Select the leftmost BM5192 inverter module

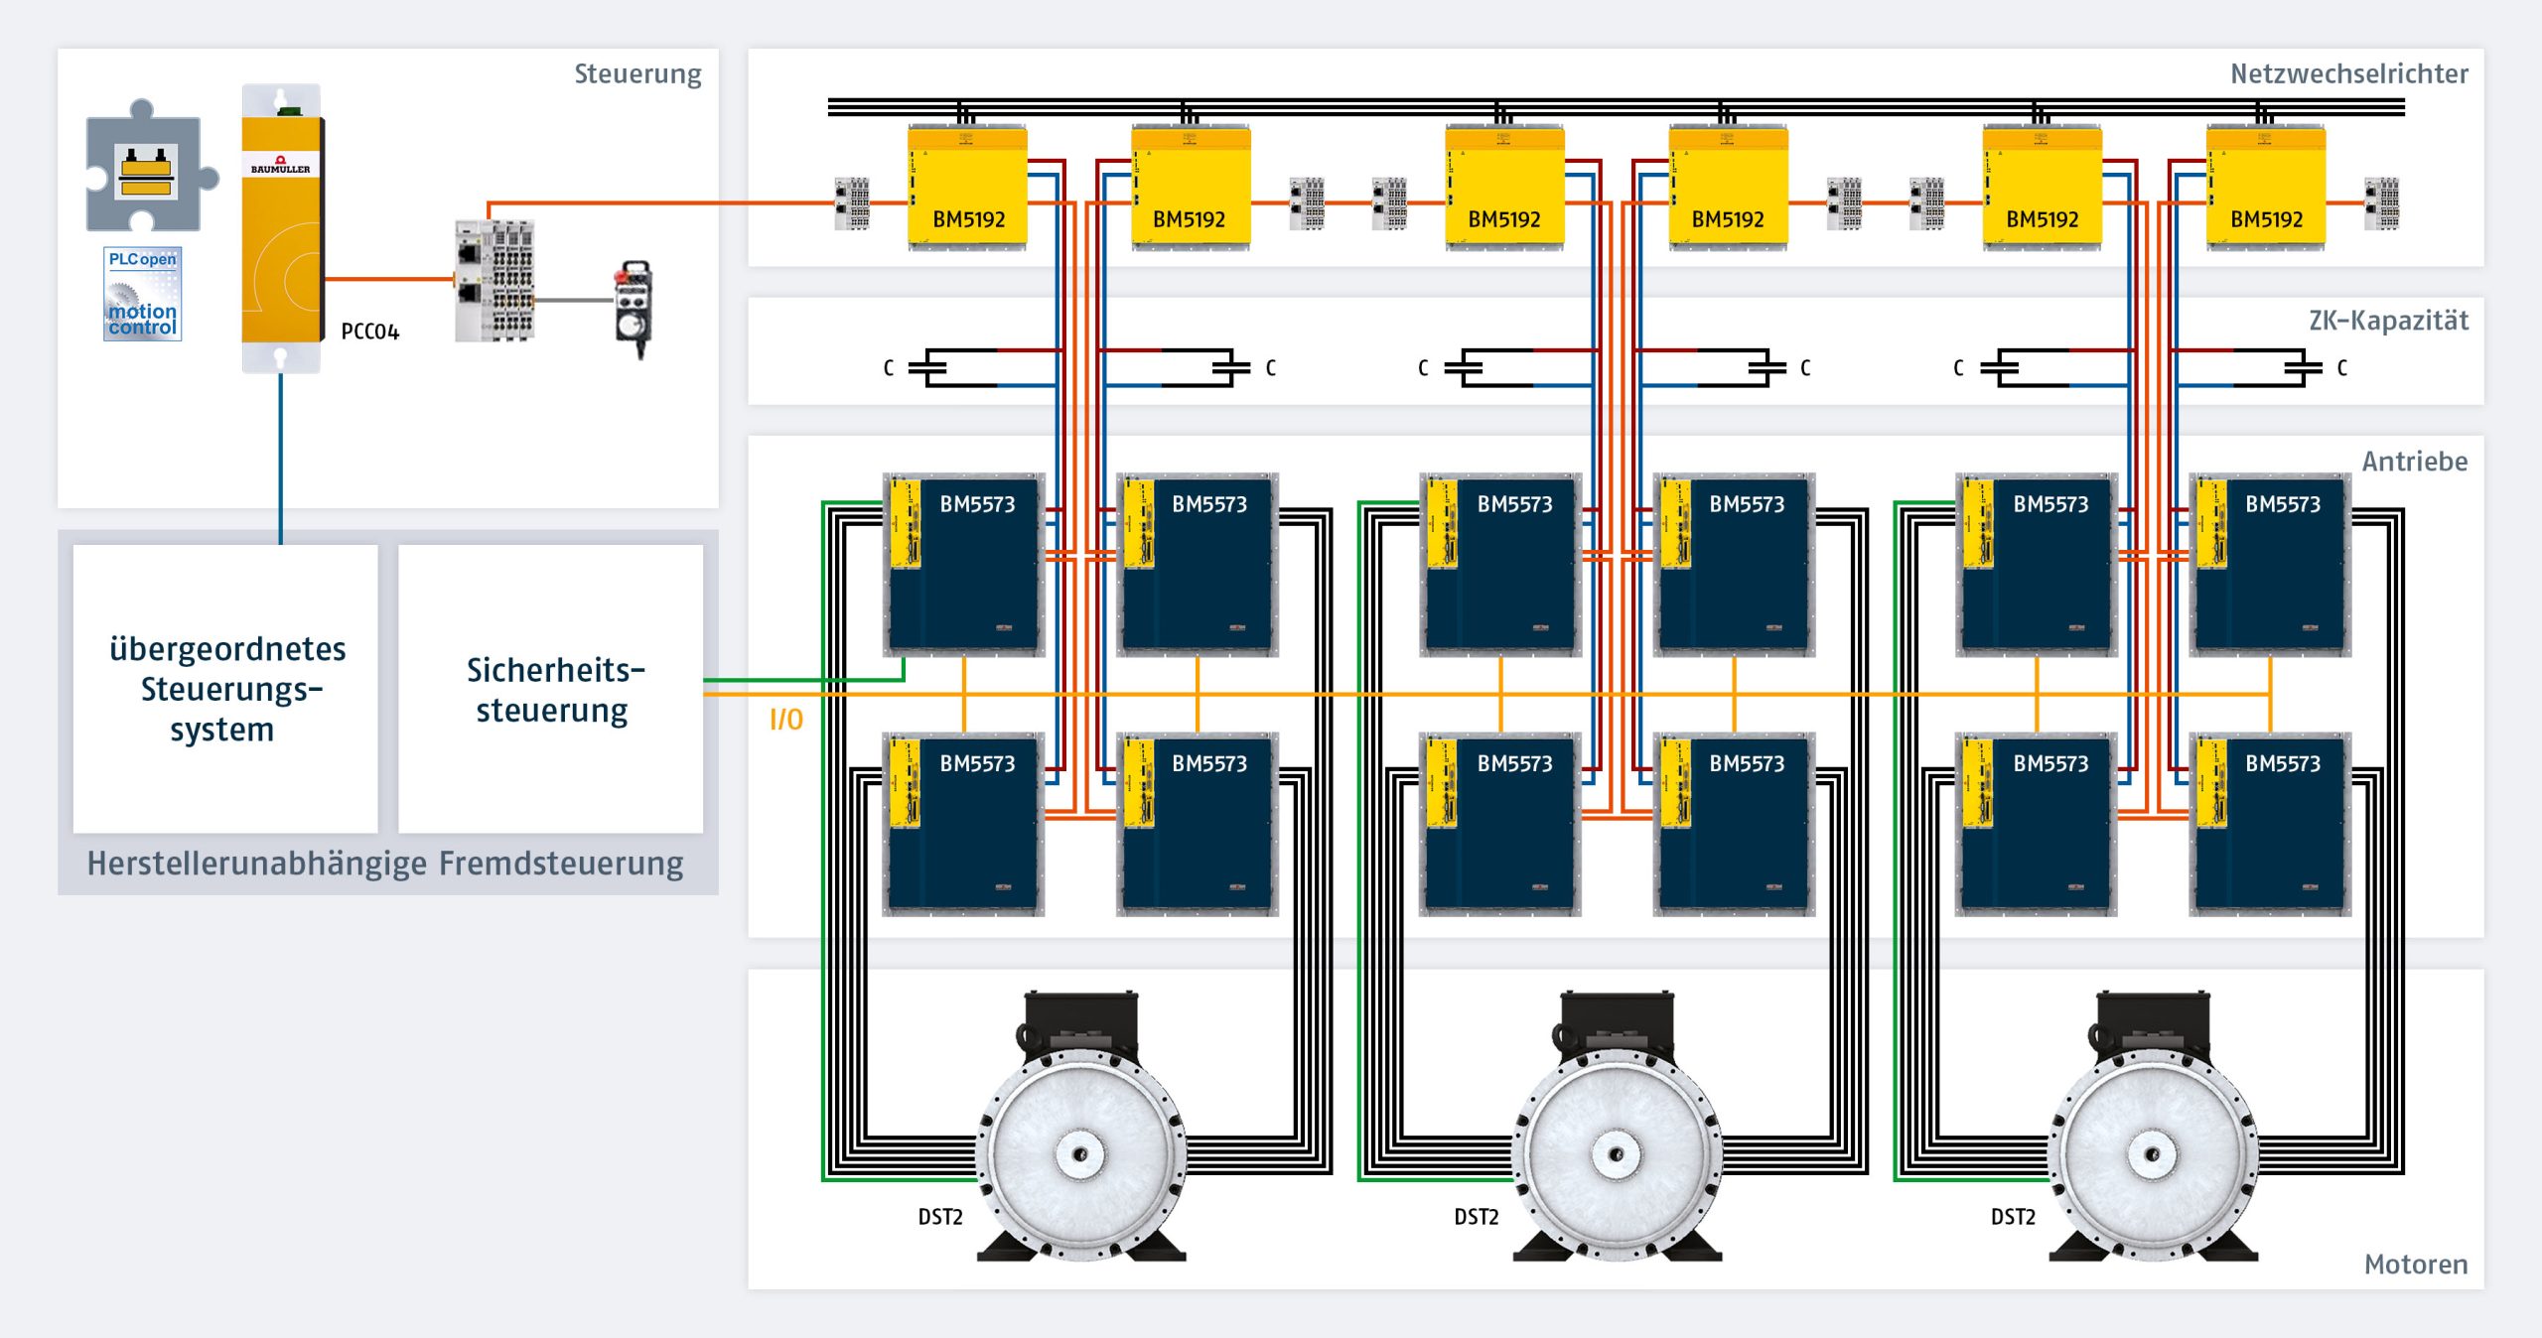click(x=967, y=187)
